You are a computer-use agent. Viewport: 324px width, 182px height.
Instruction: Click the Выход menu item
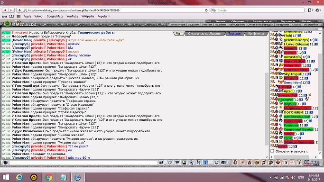tap(306, 21)
